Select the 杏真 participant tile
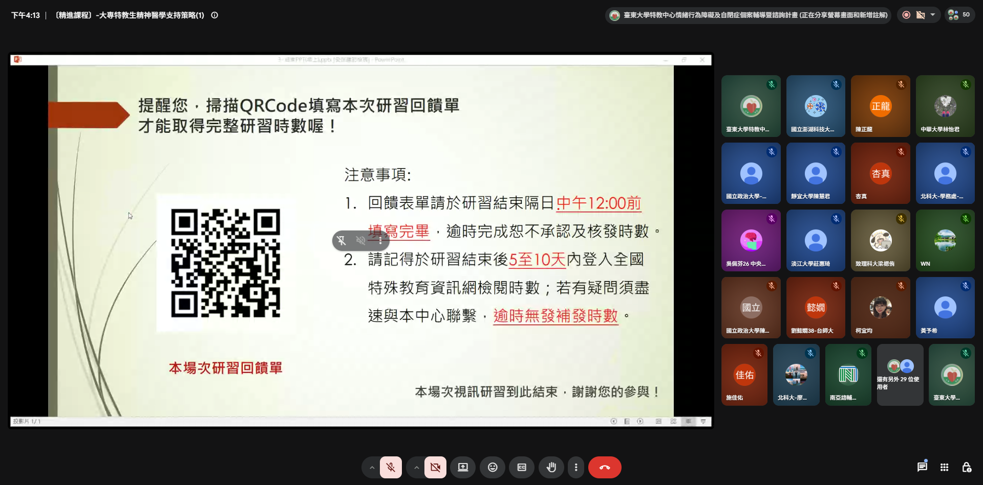The width and height of the screenshot is (983, 485). pyautogui.click(x=881, y=173)
